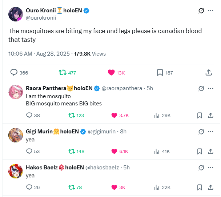Click the Grok icon on main post

201,11
